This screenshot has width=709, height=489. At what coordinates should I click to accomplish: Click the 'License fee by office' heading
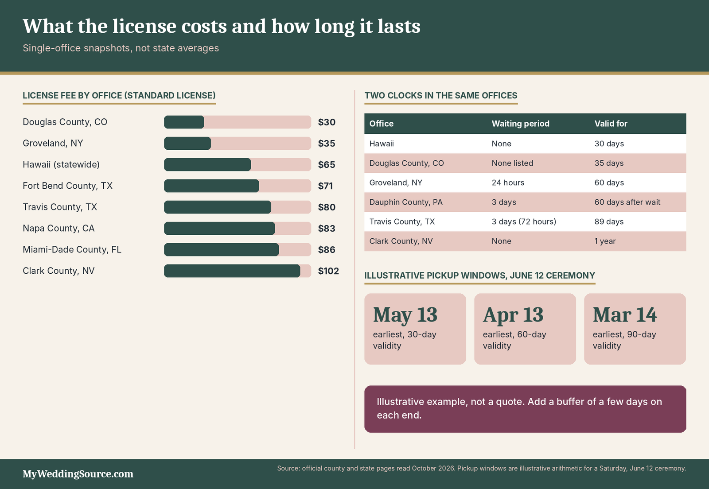(x=119, y=96)
